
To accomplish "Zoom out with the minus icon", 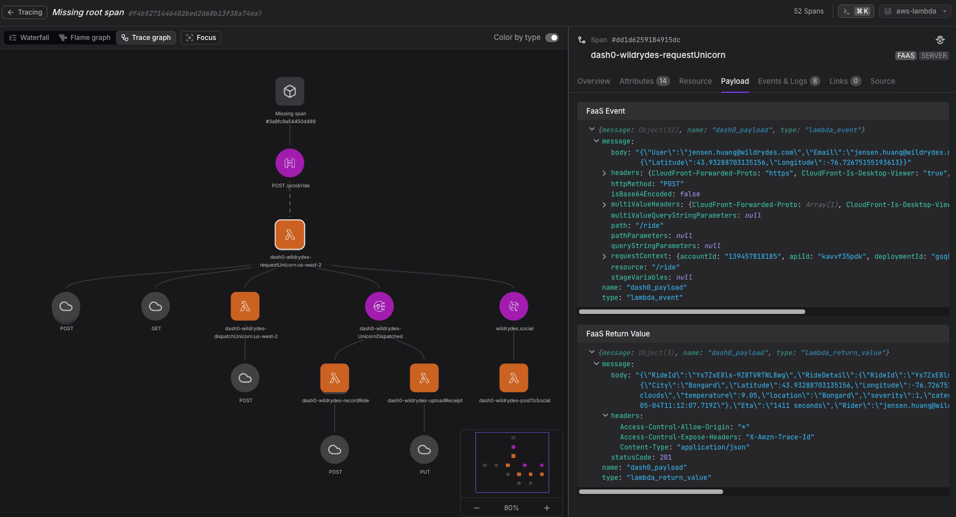I will 477,508.
